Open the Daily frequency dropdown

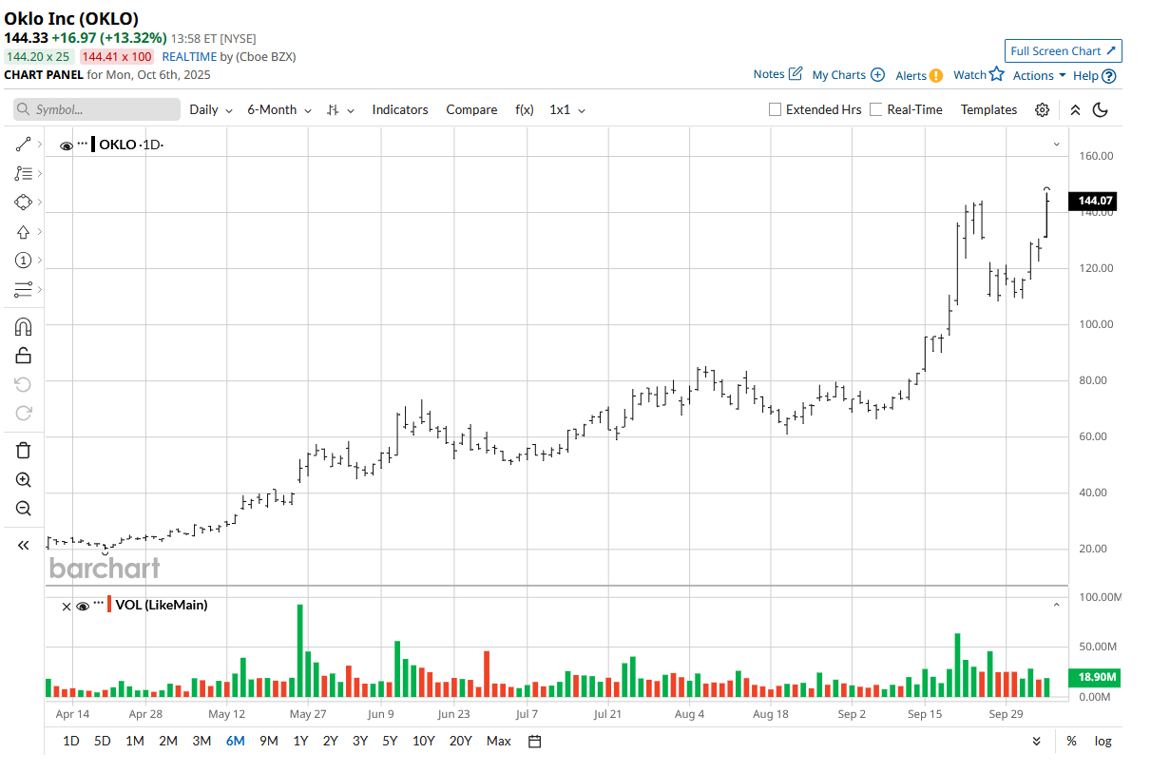pos(211,110)
